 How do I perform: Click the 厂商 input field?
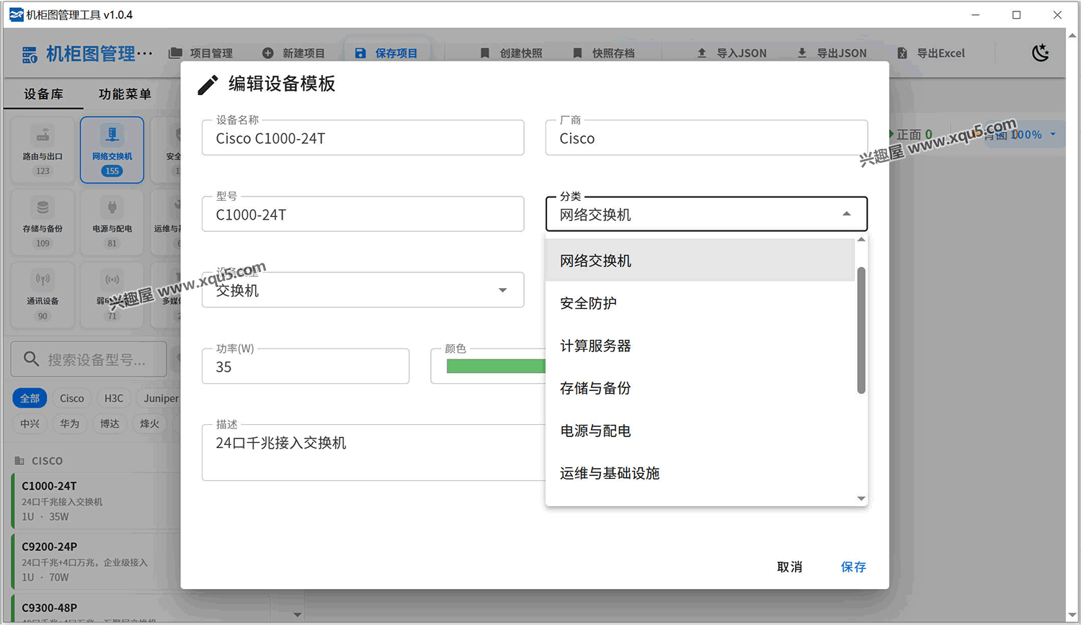click(x=706, y=138)
